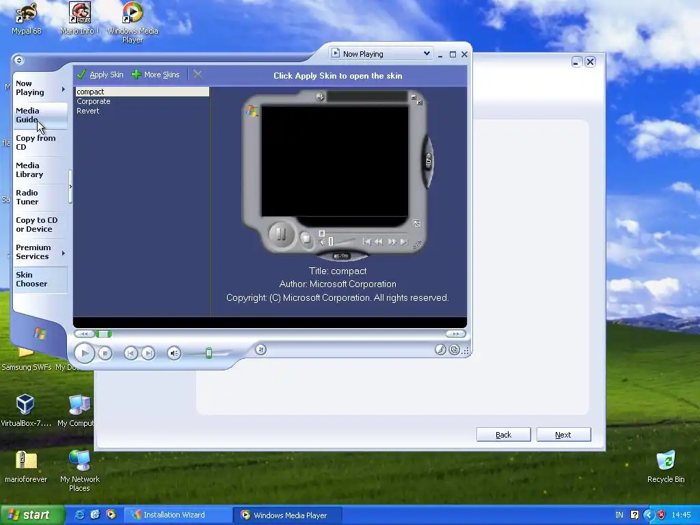Click the green volume slider thumb
Viewport: 700px width, 525px height.
click(208, 353)
